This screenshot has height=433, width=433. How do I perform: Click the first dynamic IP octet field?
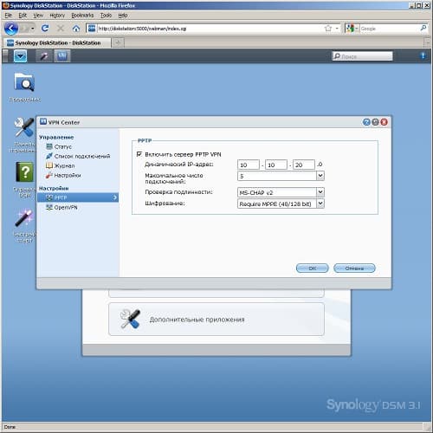[249, 165]
